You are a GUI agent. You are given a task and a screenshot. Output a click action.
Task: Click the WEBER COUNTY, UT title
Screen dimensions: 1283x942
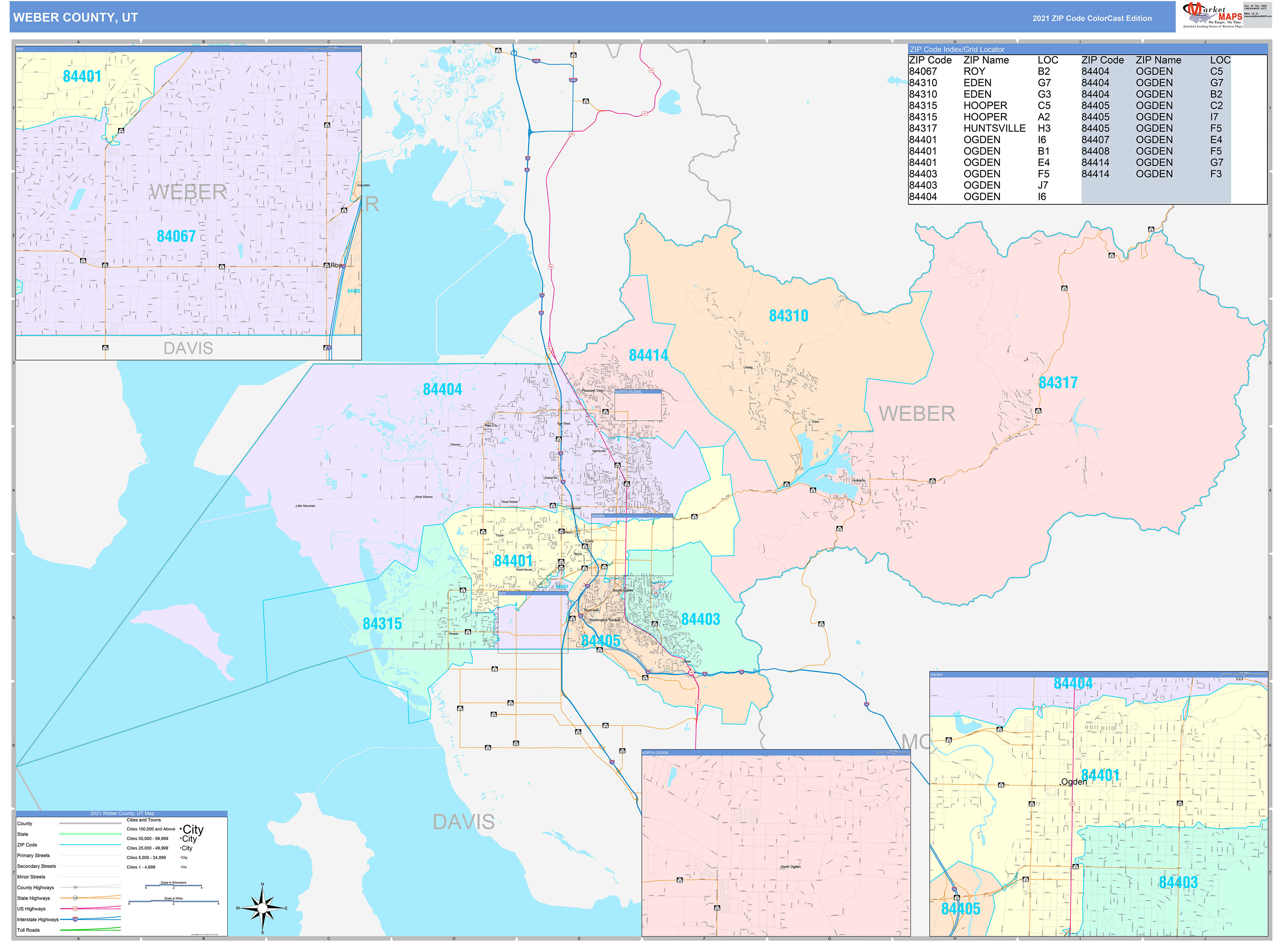coord(75,18)
